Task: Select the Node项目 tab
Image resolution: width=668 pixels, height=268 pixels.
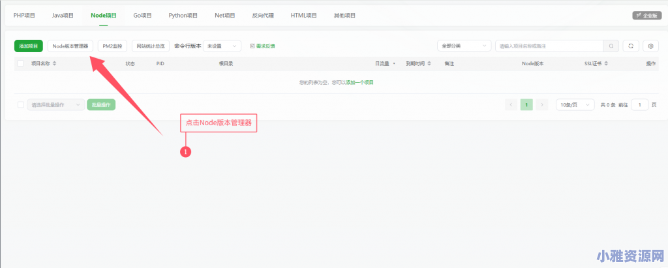Action: coord(104,16)
